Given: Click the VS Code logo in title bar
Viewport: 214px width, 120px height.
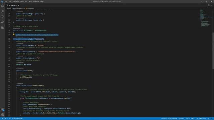Looking at the screenshot, I should click(2, 2).
